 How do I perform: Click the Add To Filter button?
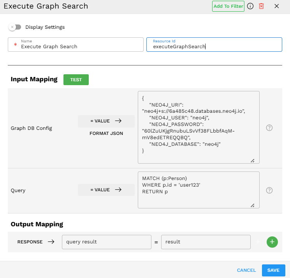[228, 6]
